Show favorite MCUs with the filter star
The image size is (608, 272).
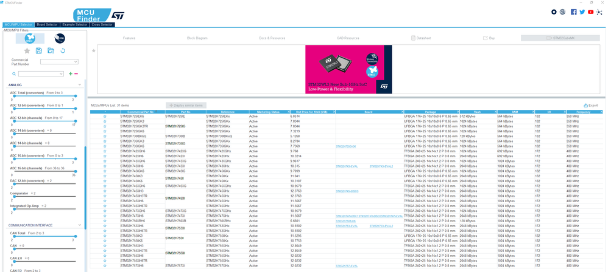[x=27, y=50]
